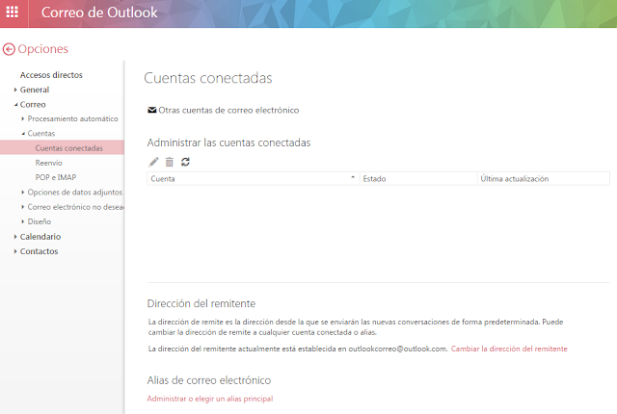
Task: Click the back arrow next to Opciones
Action: pos(9,49)
